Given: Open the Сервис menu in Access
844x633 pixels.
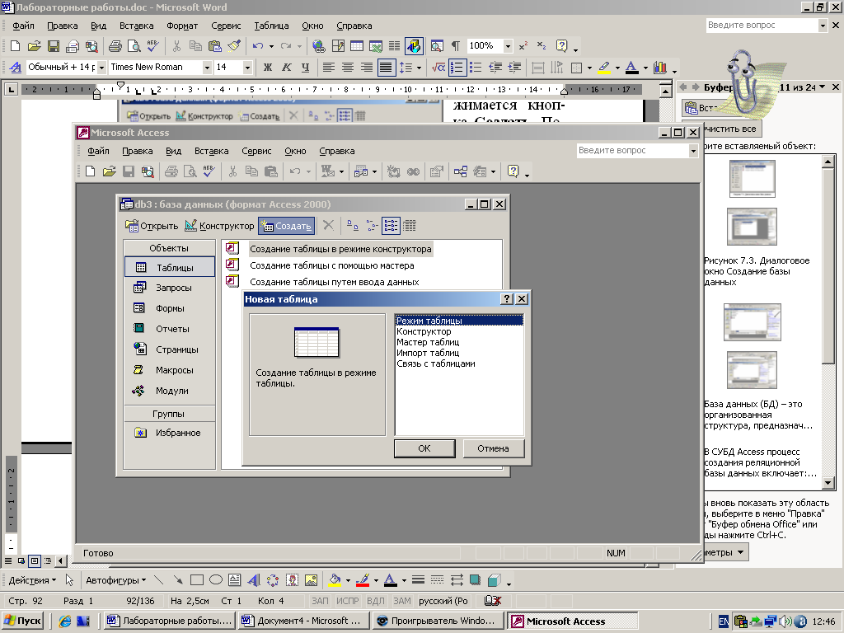Looking at the screenshot, I should coord(256,152).
